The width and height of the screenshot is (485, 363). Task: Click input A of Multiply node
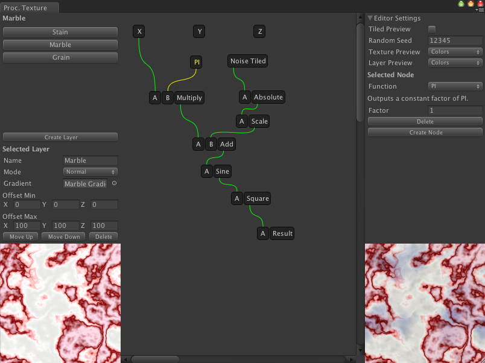155,98
